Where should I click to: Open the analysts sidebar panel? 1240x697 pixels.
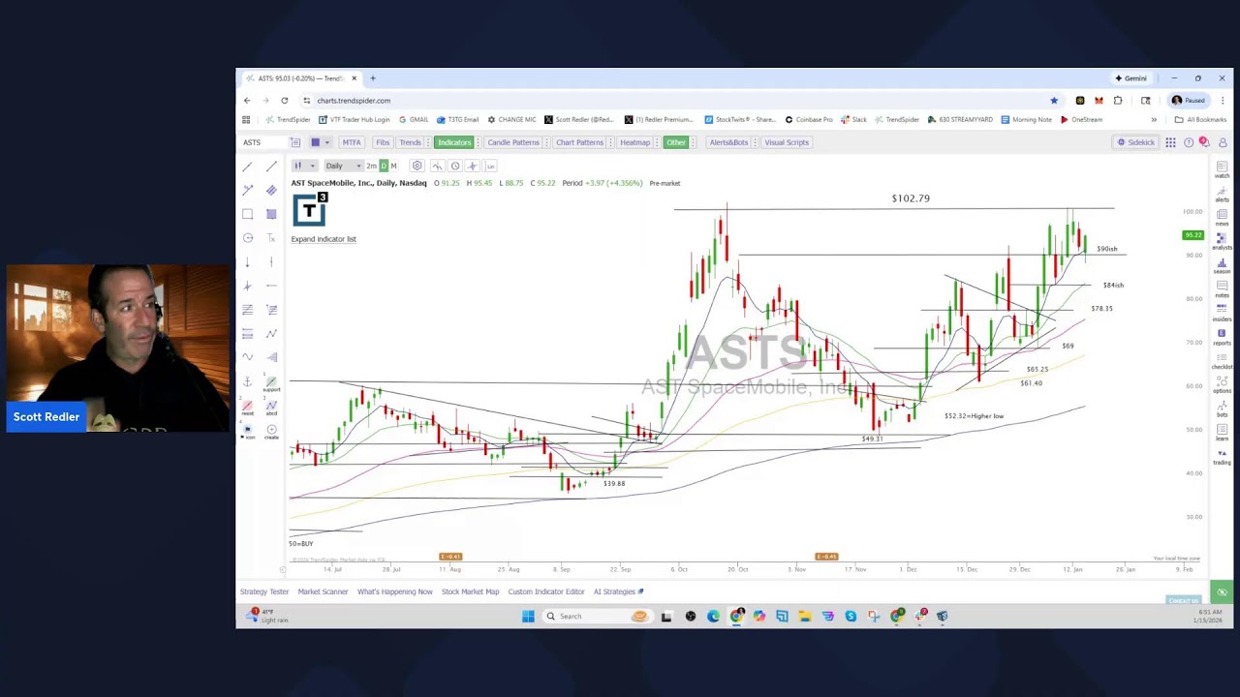pos(1222,241)
